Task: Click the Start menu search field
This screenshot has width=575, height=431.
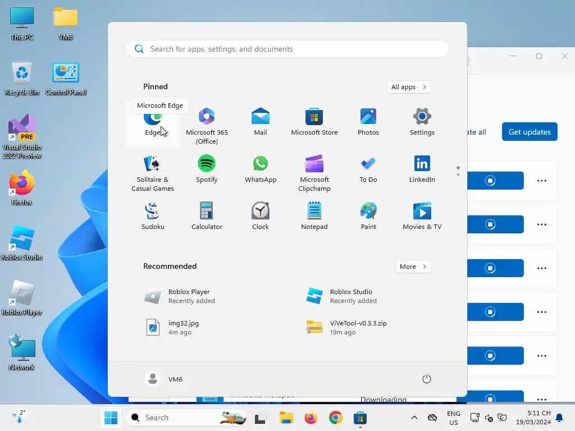Action: [287, 49]
